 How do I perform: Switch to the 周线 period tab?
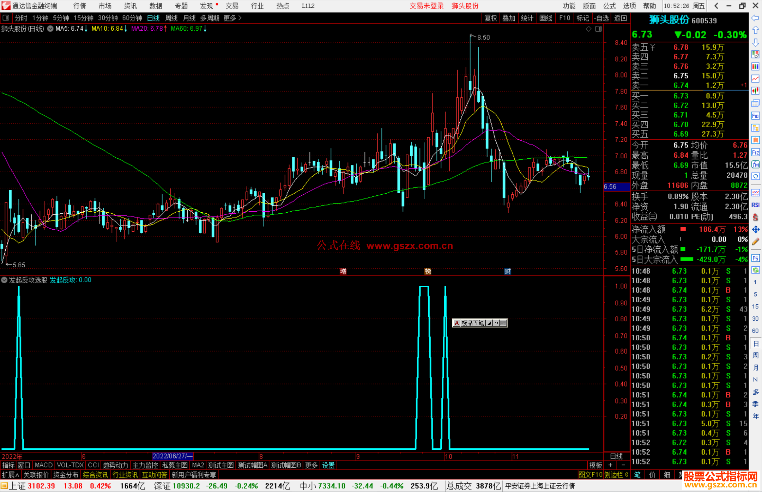(171, 18)
